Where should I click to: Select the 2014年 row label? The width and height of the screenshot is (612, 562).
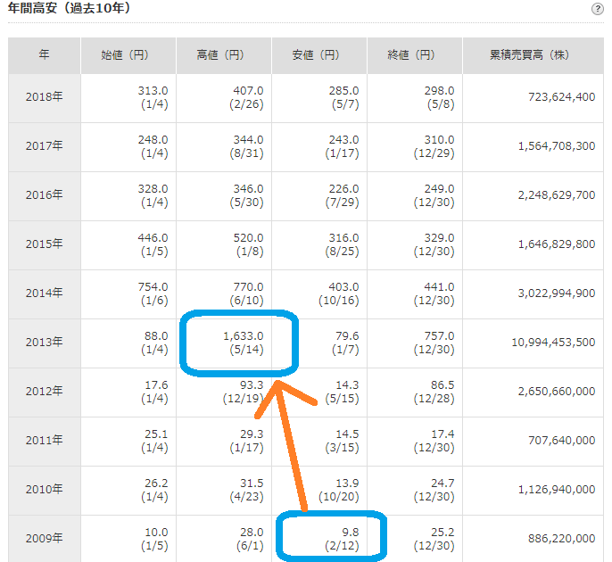45,293
